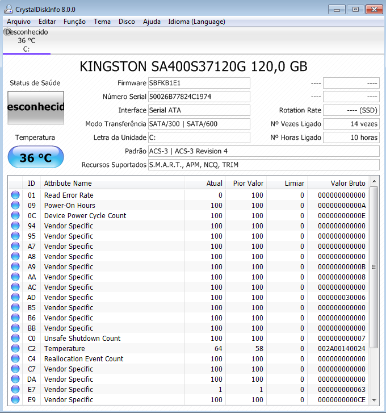Click status orb for Unsafe Shutdown Count
This screenshot has height=413, width=386.
pyautogui.click(x=15, y=338)
